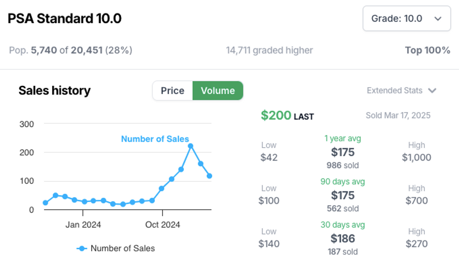Click the 90 days avg label
Viewport: 459px width, 266px height.
point(342,182)
